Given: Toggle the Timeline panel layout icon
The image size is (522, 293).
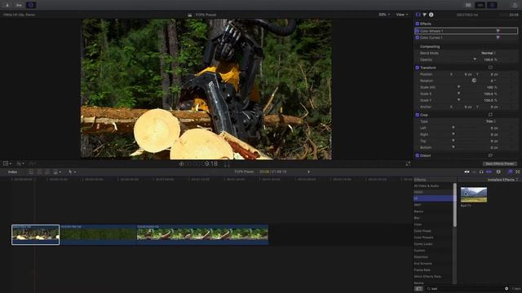Looking at the screenshot, I should pyautogui.click(x=480, y=5).
